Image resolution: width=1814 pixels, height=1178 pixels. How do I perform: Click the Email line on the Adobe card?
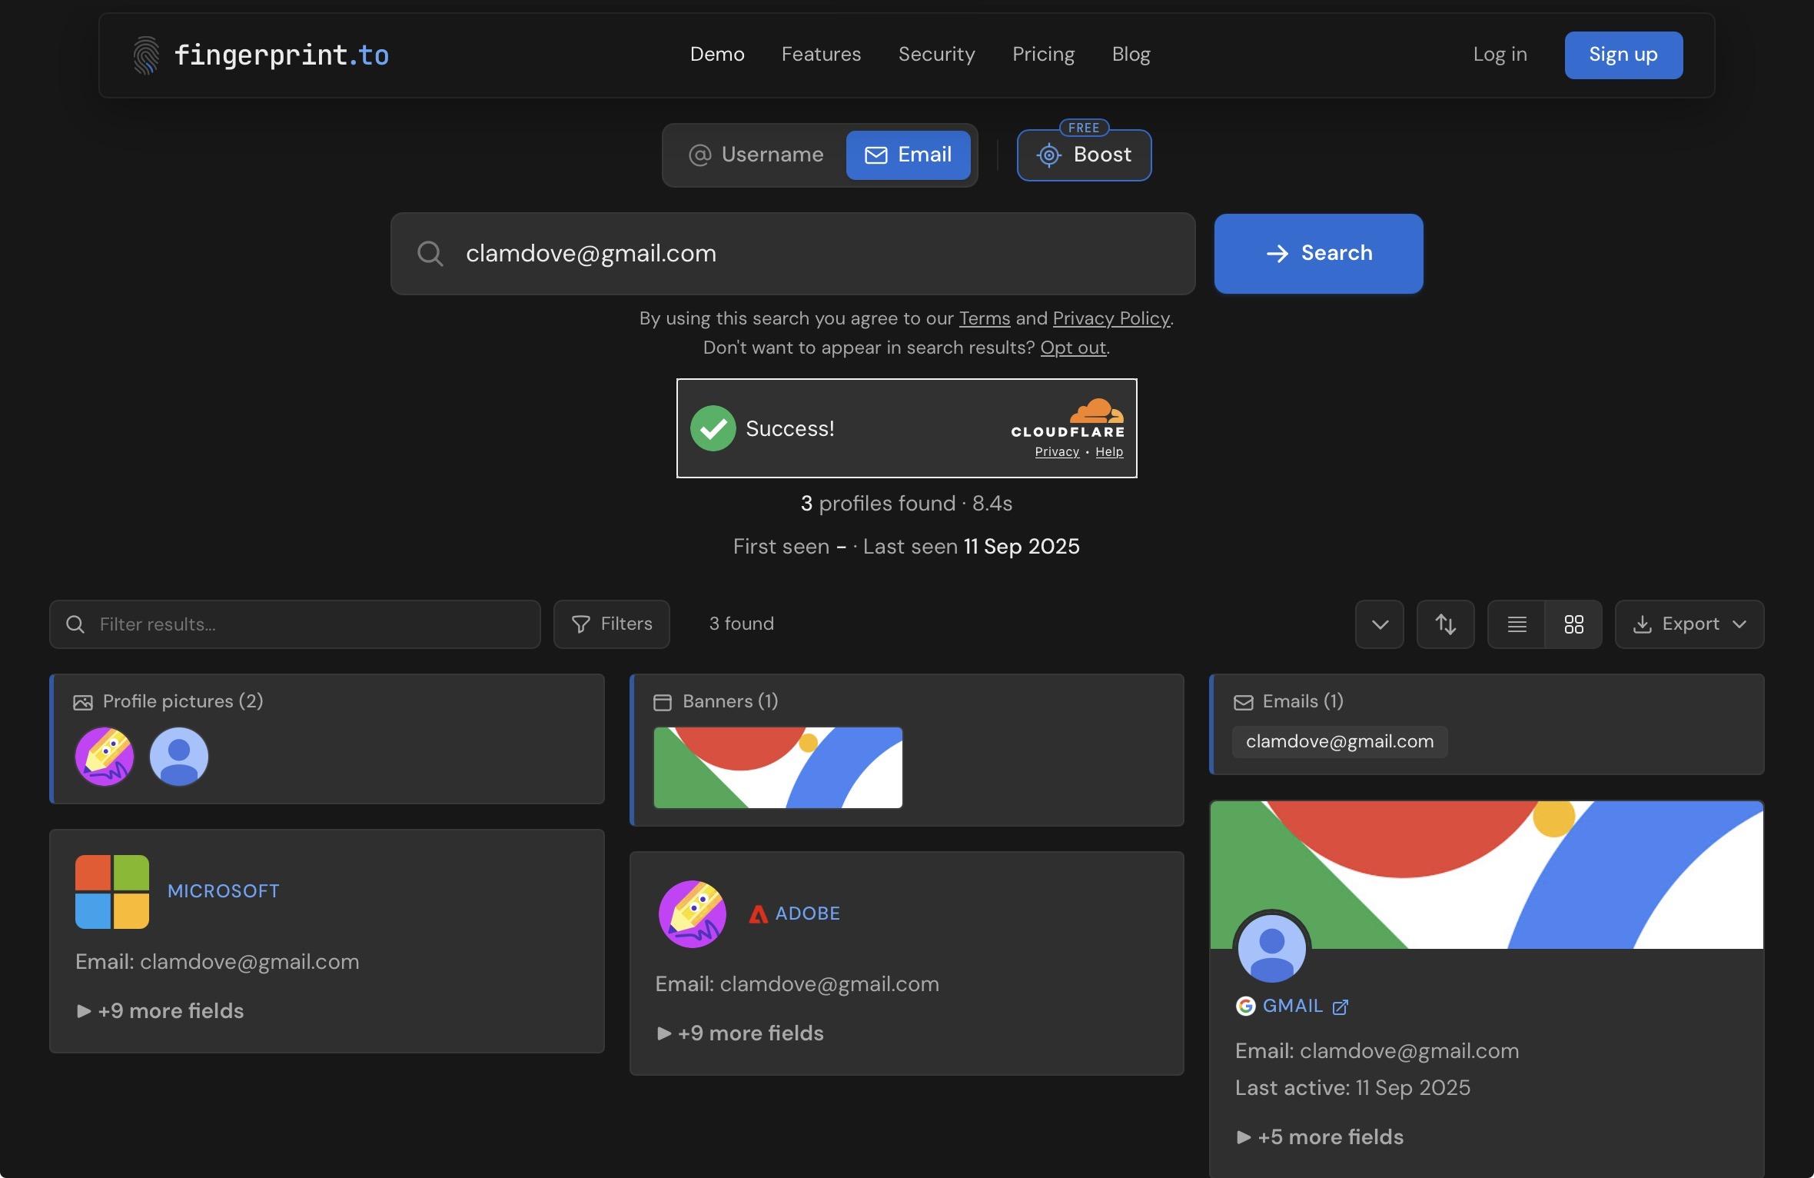pos(797,984)
